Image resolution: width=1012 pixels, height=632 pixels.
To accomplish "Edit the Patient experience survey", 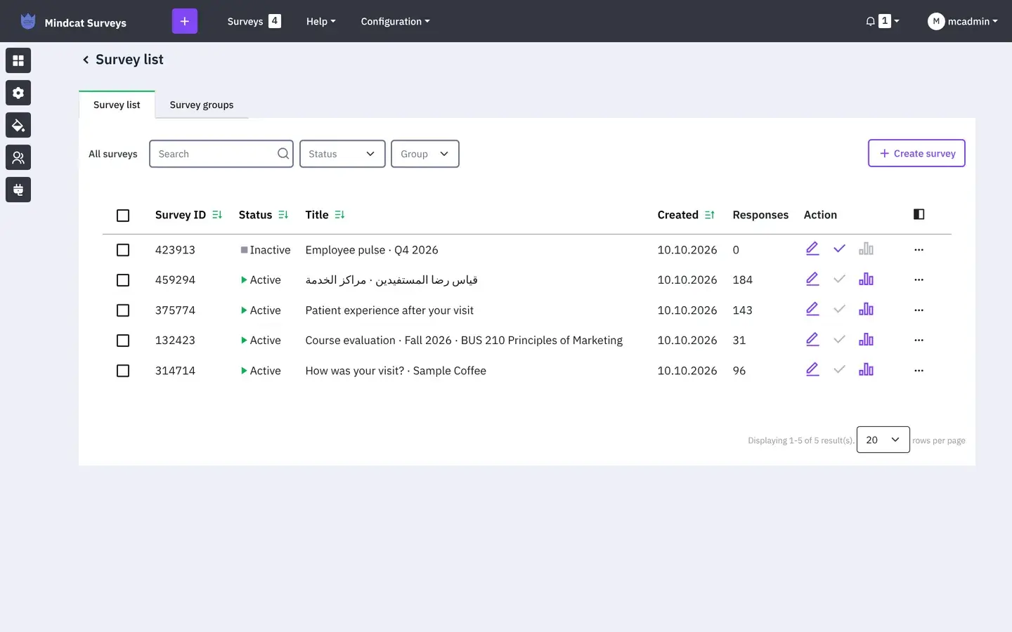I will pos(812,310).
